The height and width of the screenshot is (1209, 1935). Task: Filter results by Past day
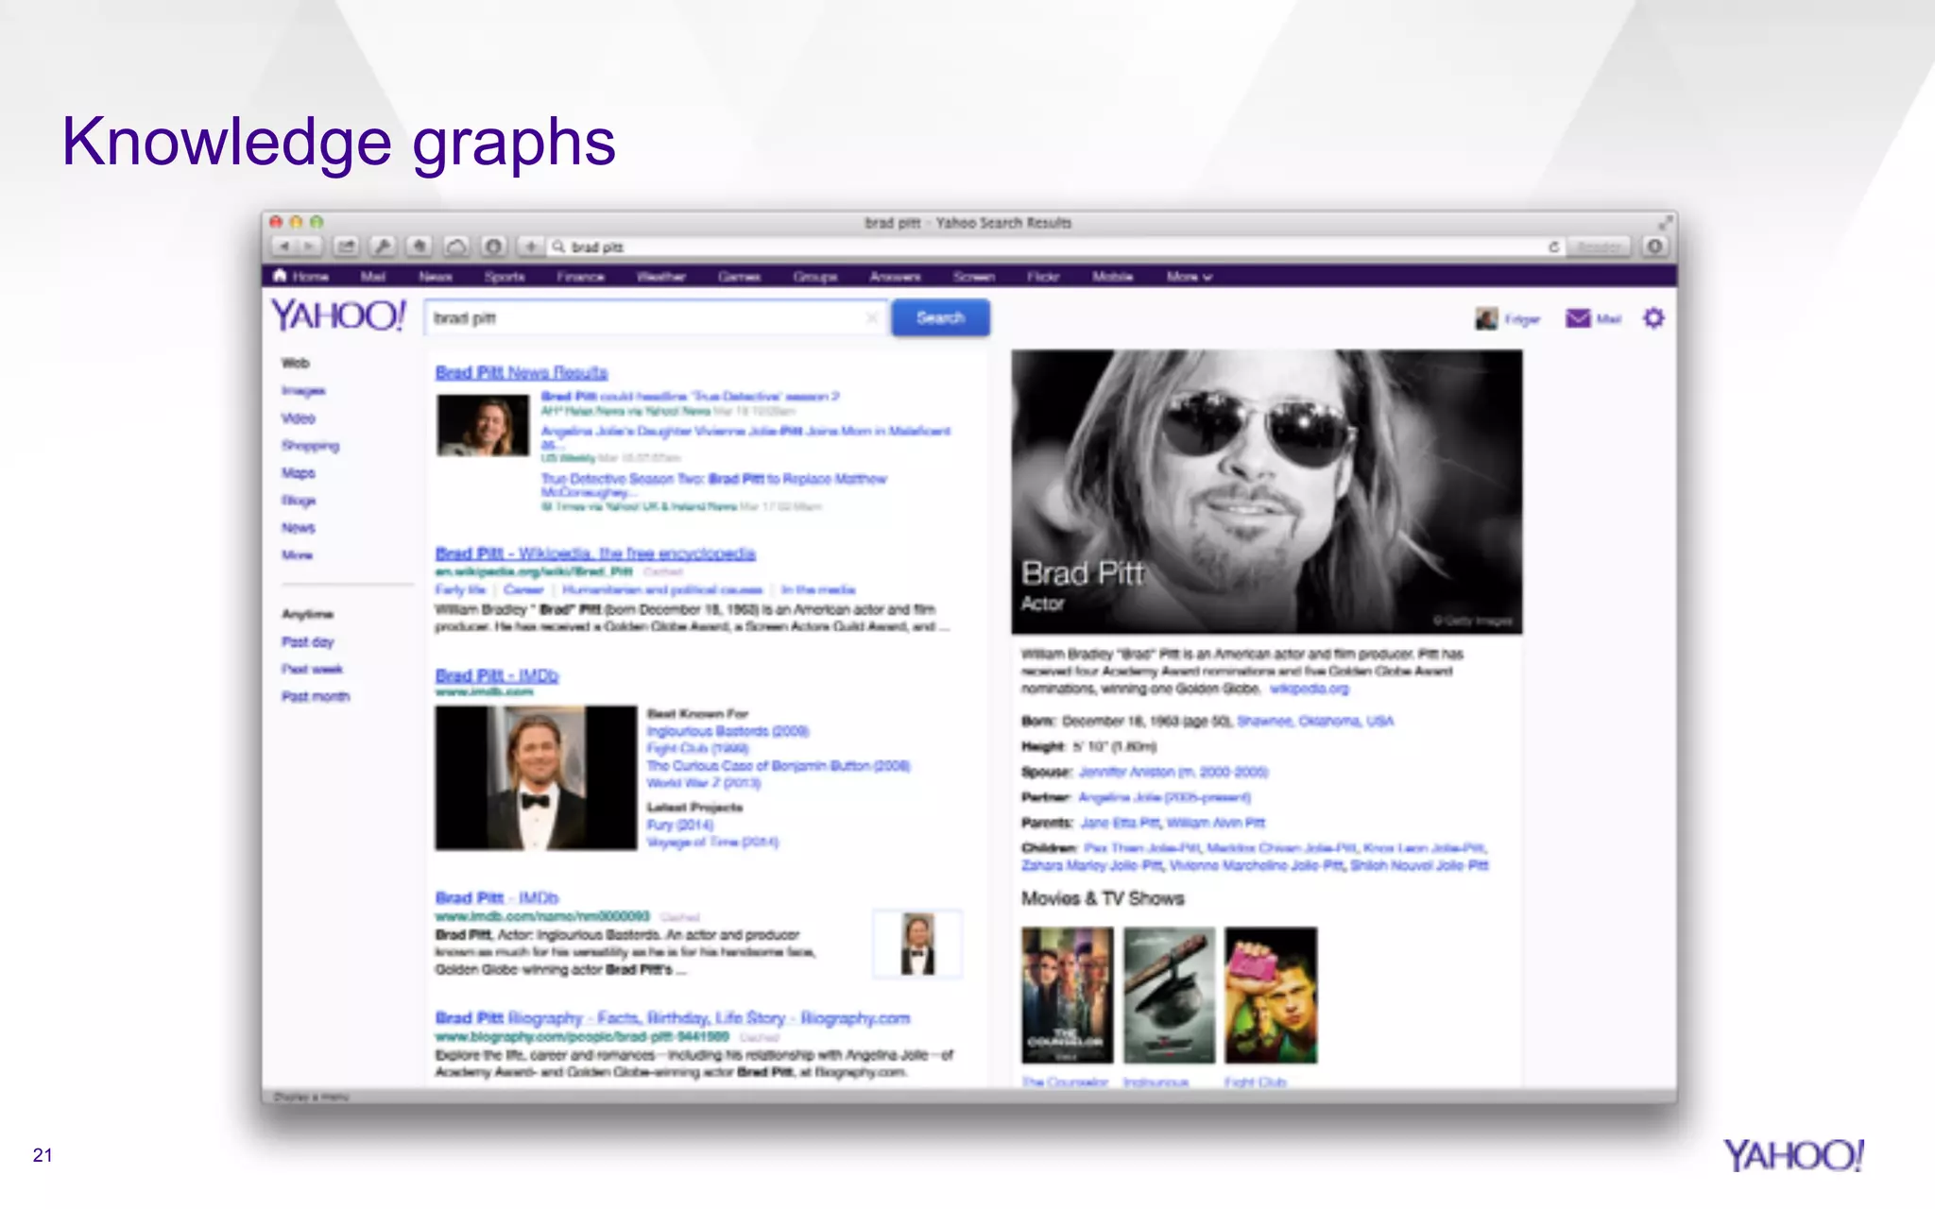click(308, 642)
